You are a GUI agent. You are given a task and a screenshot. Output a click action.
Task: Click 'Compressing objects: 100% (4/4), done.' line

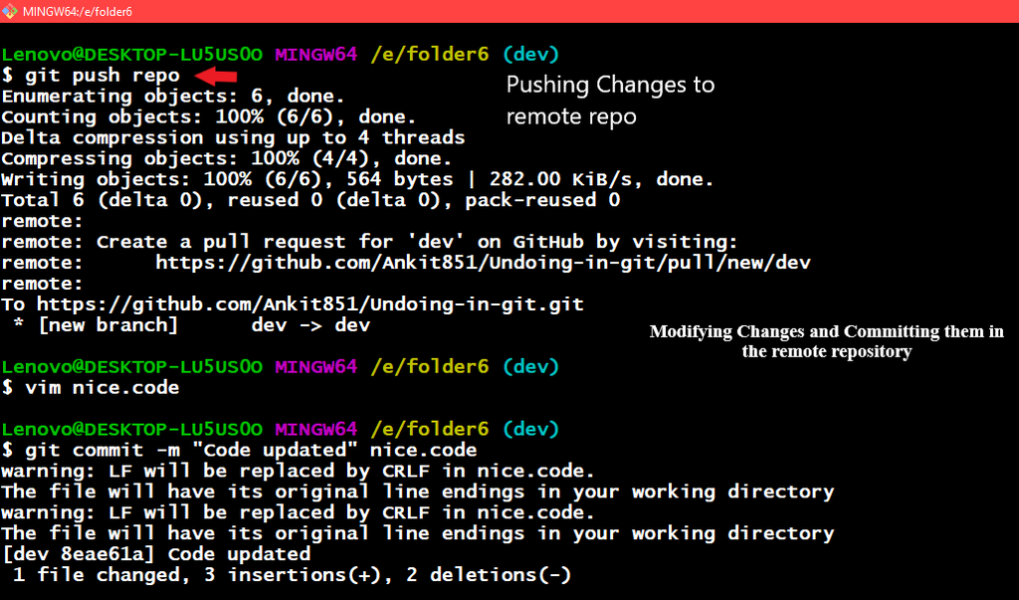(x=226, y=158)
